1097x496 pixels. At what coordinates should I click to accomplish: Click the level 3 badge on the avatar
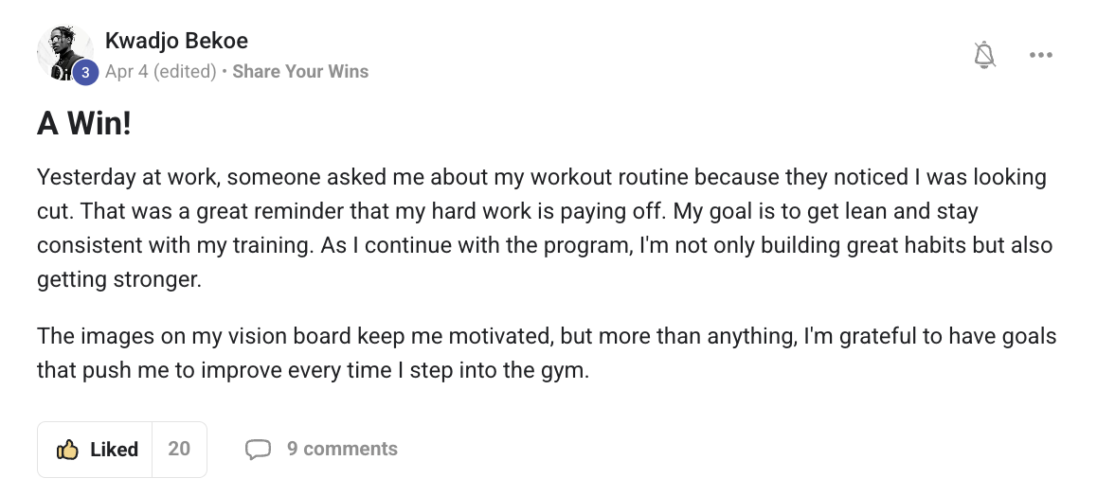(x=86, y=72)
